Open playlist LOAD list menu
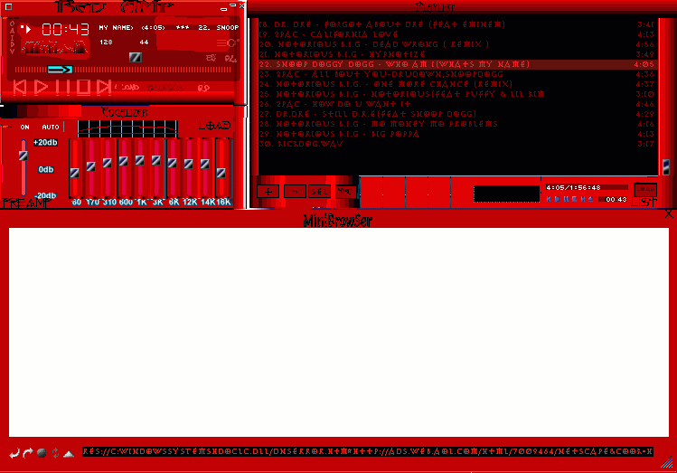 [x=645, y=189]
